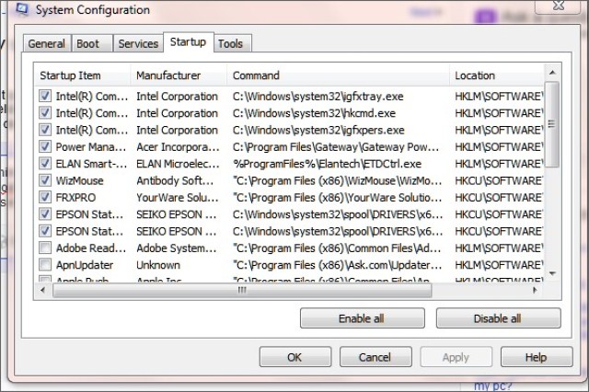The height and width of the screenshot is (392, 589).
Task: Disable the FRXPRO startup checkbox
Action: [45, 198]
